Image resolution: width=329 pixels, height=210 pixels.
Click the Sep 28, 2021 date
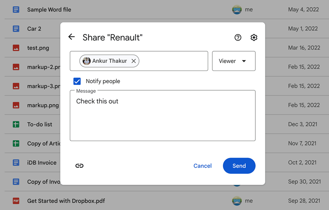(x=304, y=201)
